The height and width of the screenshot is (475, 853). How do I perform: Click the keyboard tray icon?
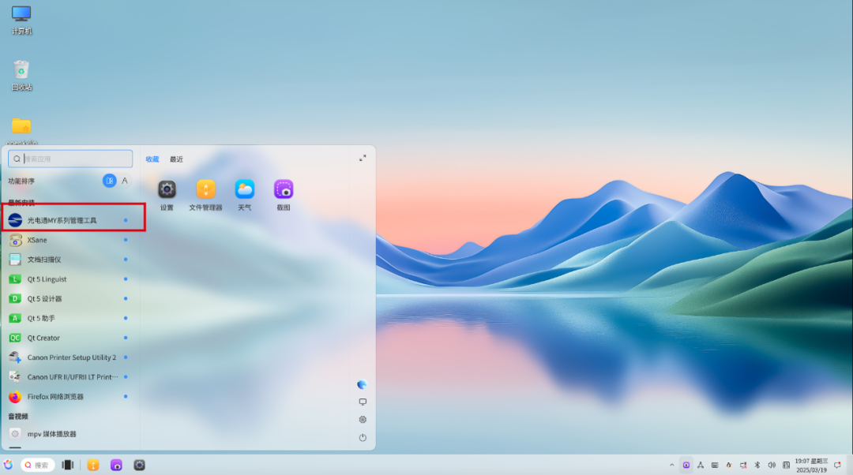pyautogui.click(x=715, y=466)
